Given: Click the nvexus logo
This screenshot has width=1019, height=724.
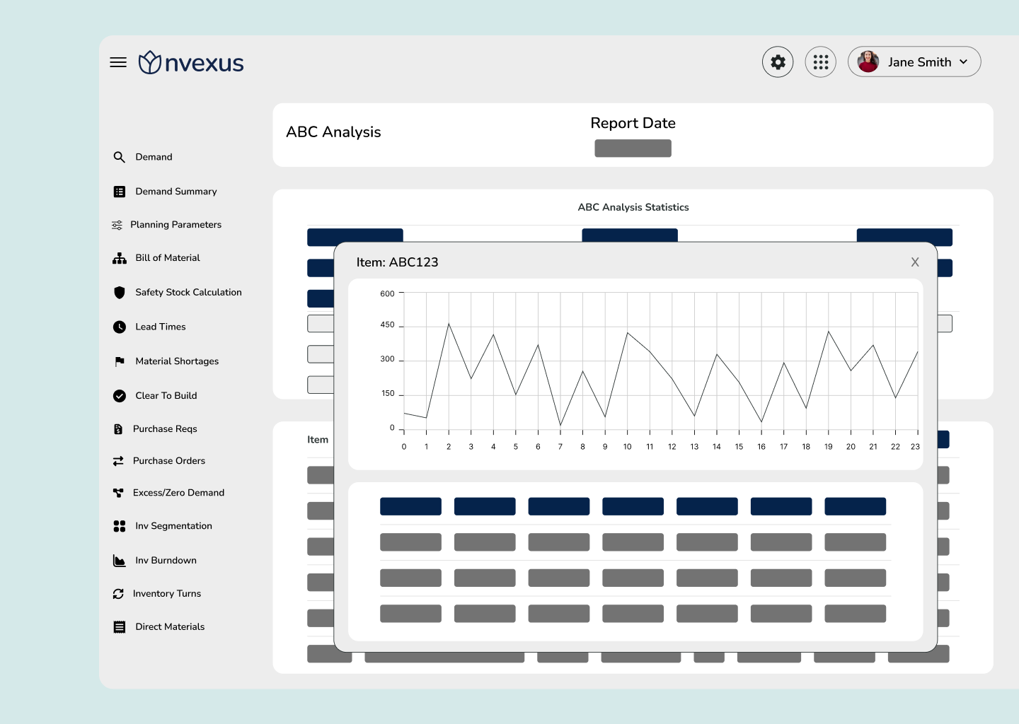Looking at the screenshot, I should click(191, 62).
